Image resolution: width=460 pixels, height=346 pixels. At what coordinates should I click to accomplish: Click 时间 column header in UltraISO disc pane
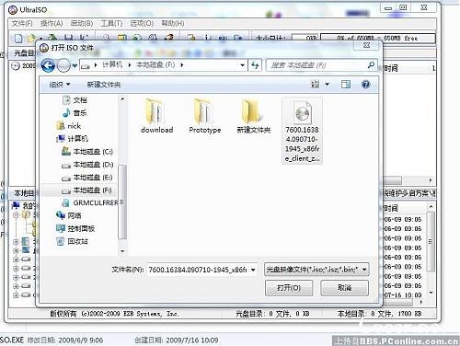click(391, 68)
